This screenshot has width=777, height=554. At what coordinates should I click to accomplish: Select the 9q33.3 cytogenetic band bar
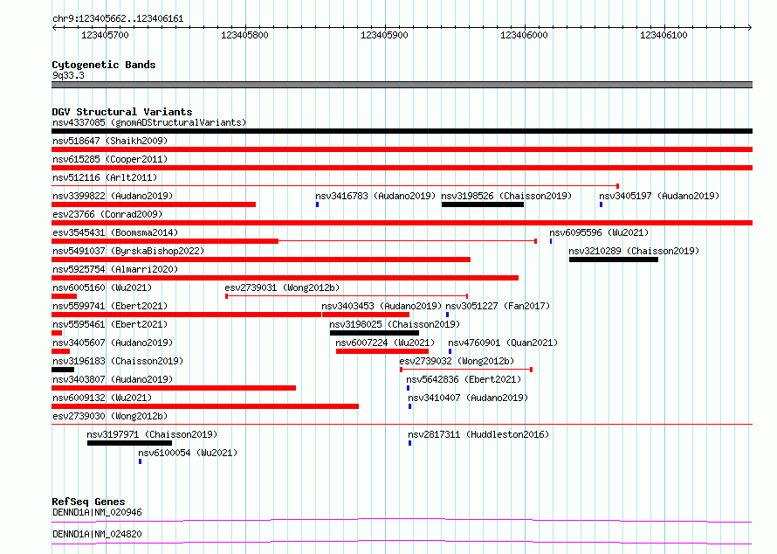402,85
